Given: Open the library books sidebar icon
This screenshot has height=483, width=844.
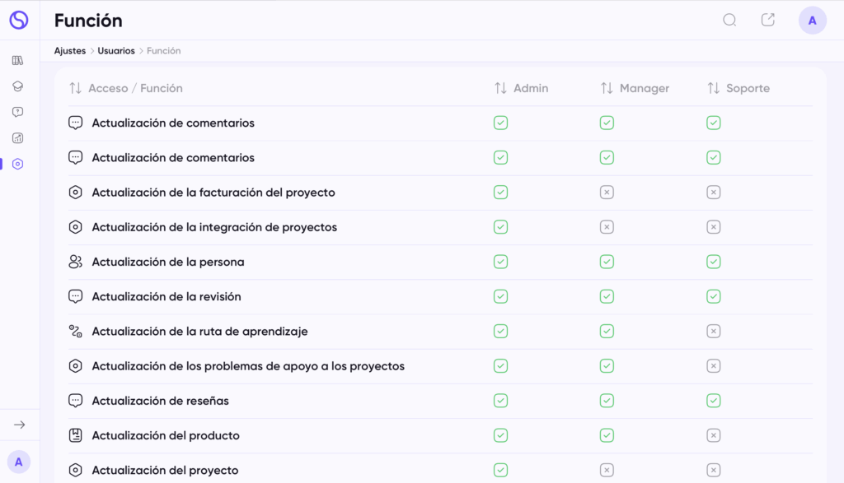Looking at the screenshot, I should coord(18,60).
